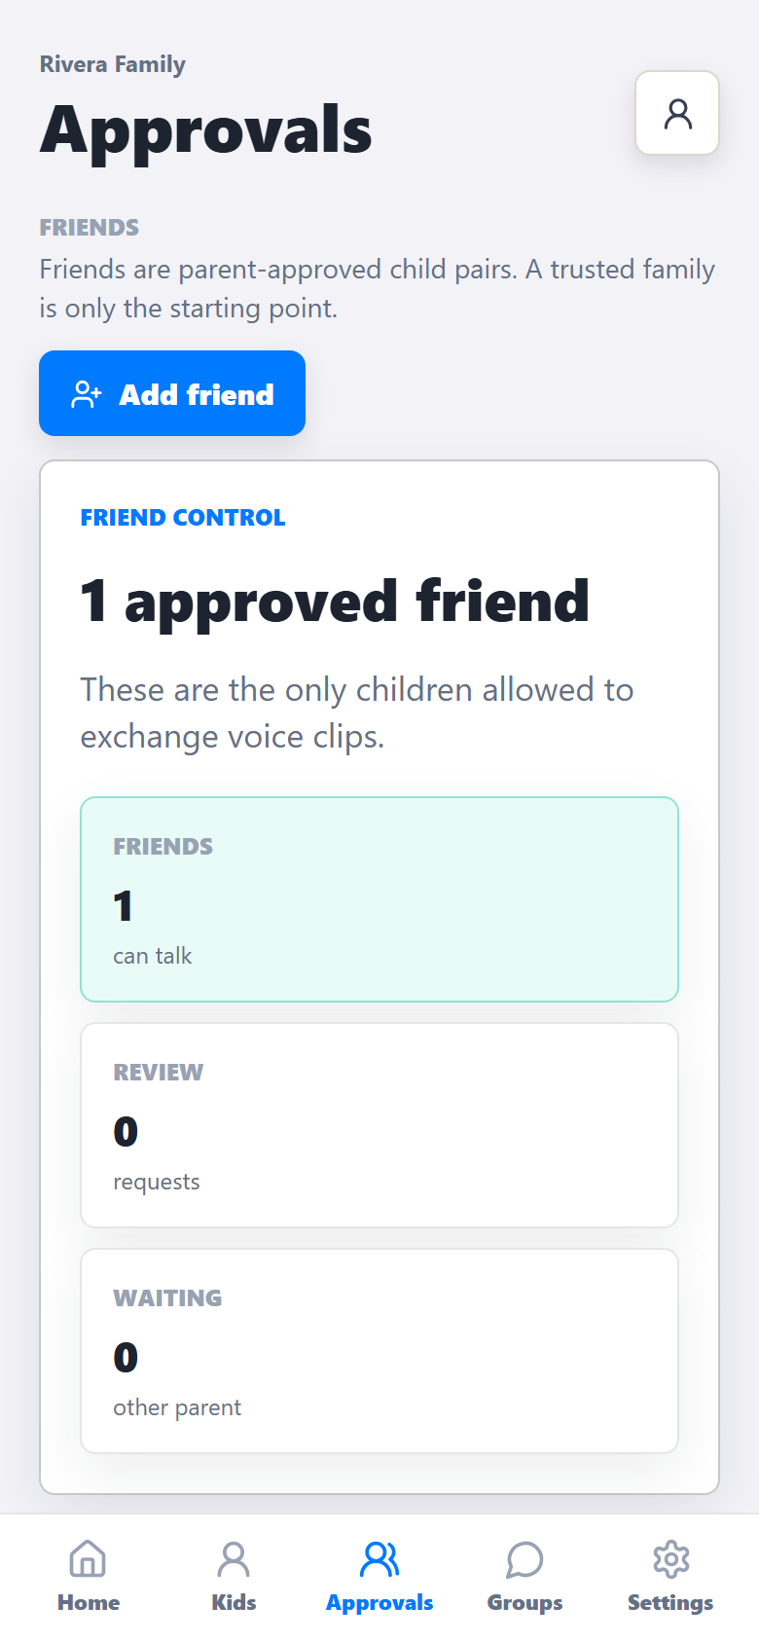The width and height of the screenshot is (759, 1643).
Task: Open the profile icon button
Action: point(677,113)
